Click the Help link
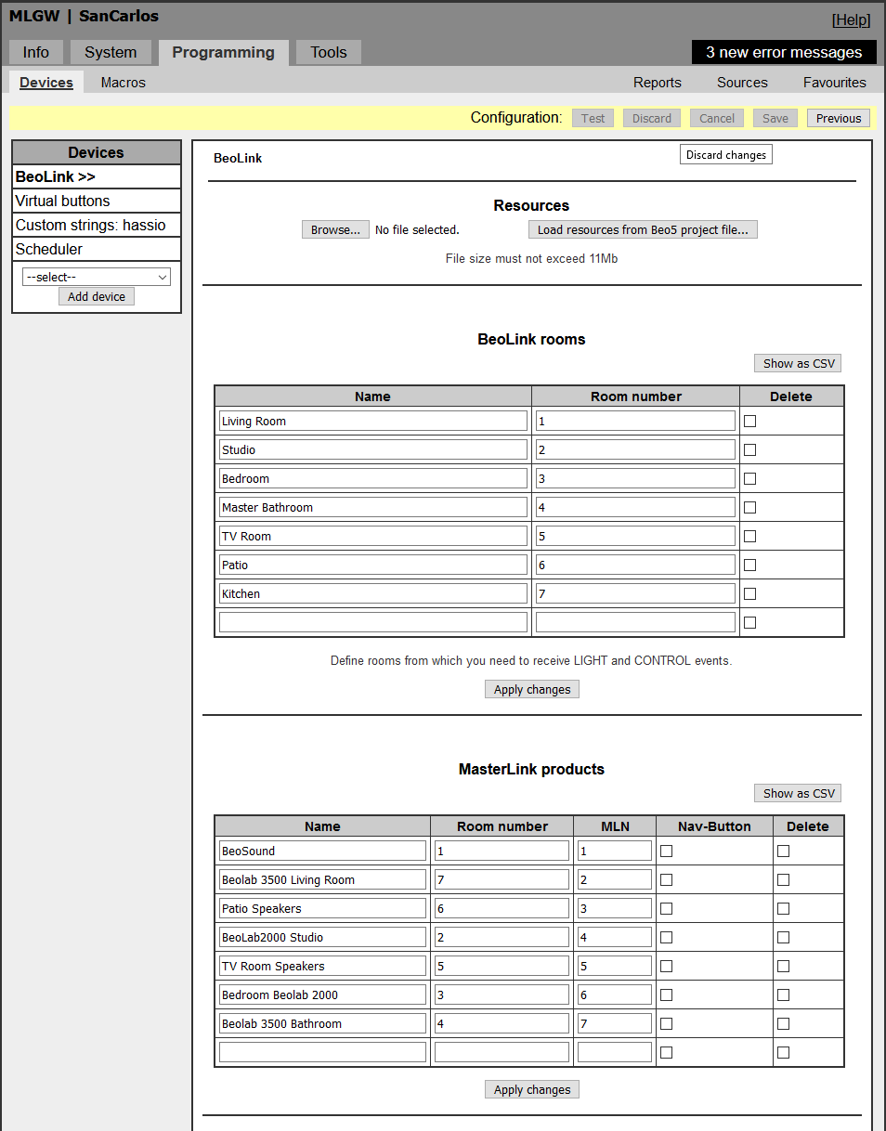The height and width of the screenshot is (1131, 886). coord(851,19)
